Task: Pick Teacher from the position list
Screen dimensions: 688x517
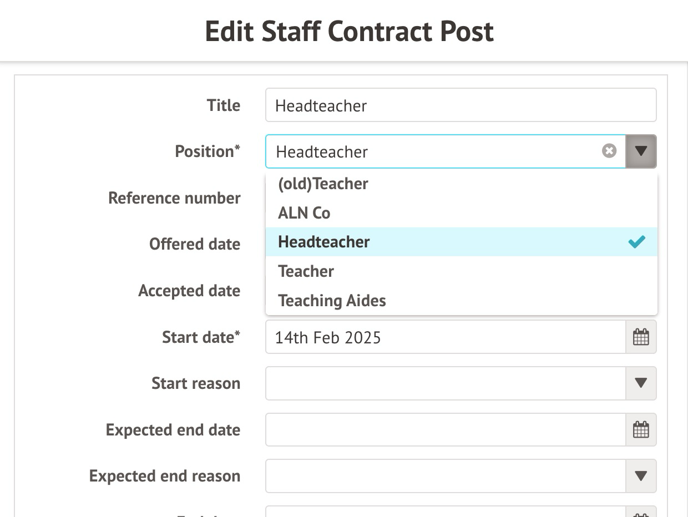Action: (x=306, y=271)
